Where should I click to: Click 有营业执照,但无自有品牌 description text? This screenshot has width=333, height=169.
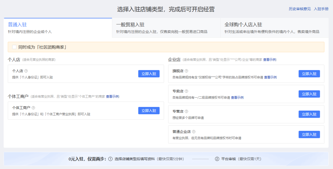(x=207, y=138)
